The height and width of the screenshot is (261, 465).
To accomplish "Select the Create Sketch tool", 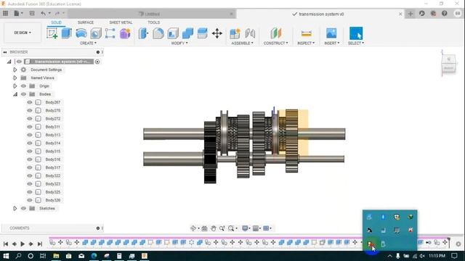I will 52,33.
